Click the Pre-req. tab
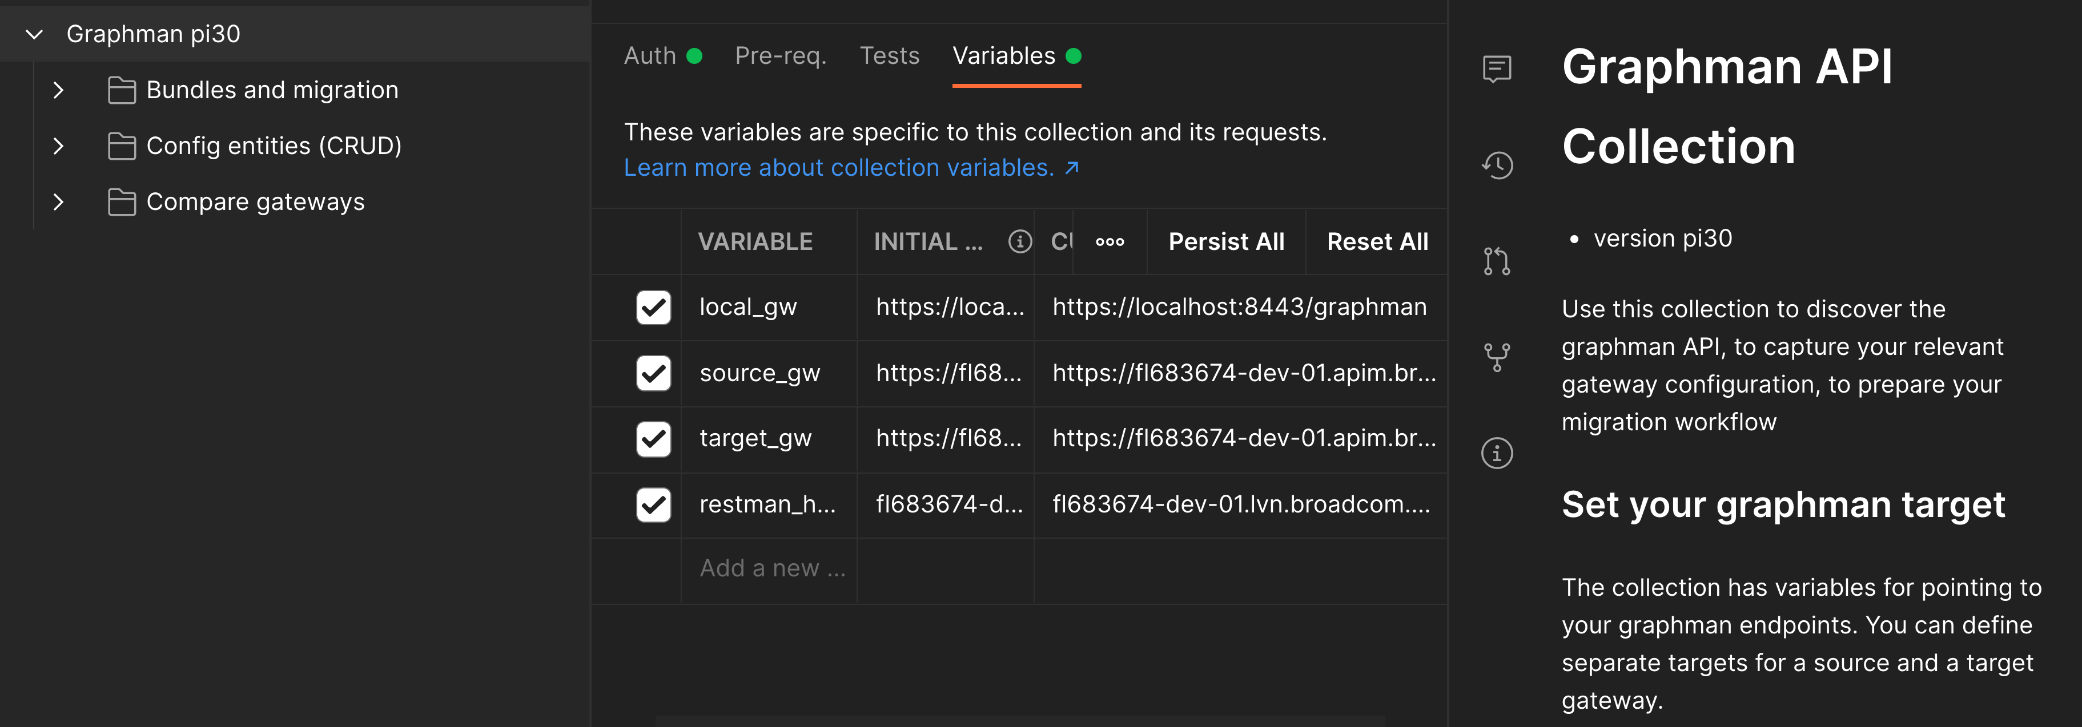This screenshot has height=727, width=2082. click(x=781, y=56)
